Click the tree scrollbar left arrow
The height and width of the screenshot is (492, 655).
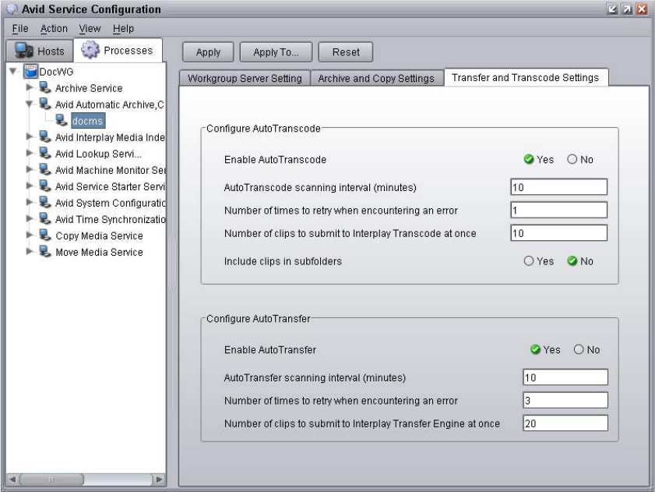[x=12, y=479]
